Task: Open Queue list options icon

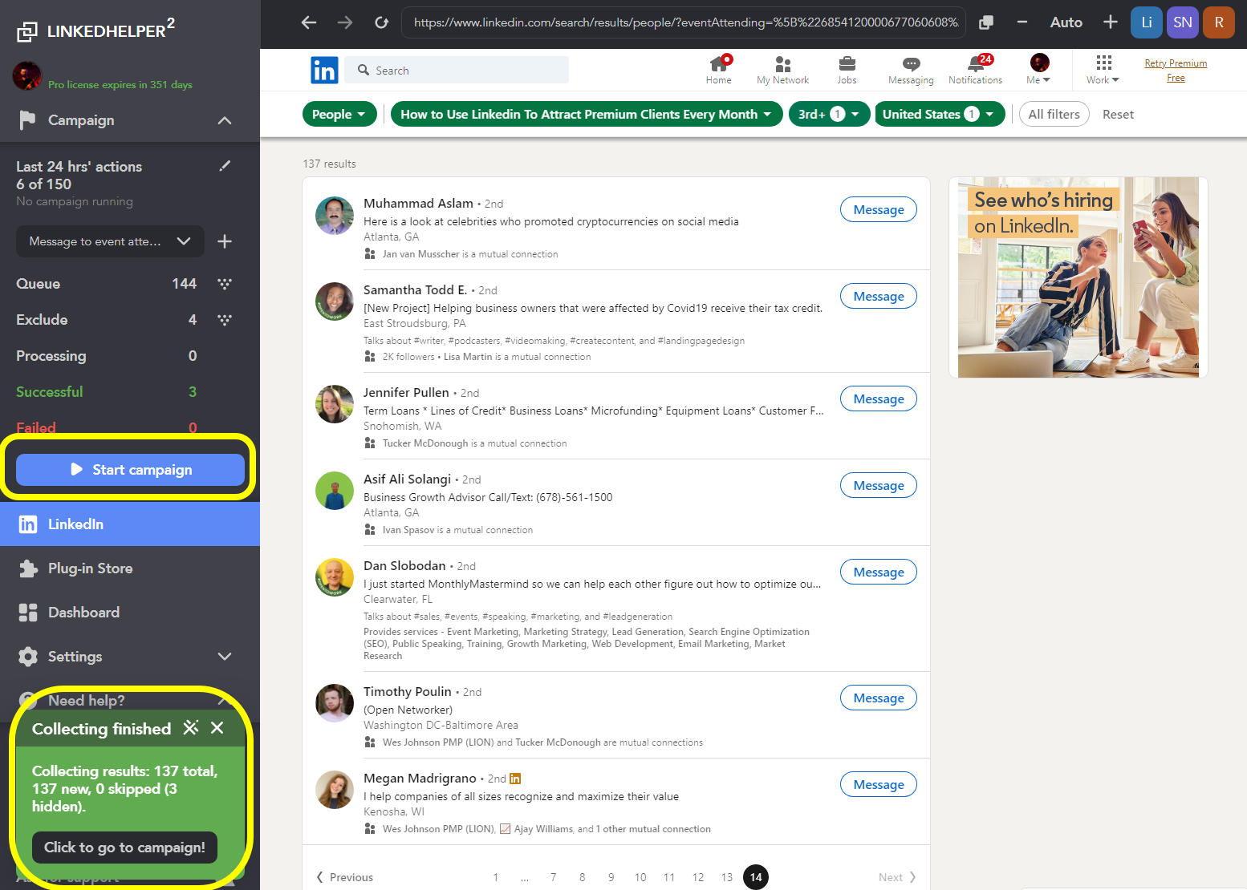Action: [x=225, y=284]
